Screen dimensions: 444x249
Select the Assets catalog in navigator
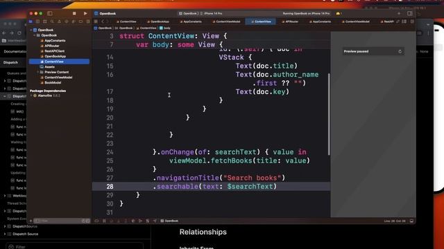click(49, 67)
